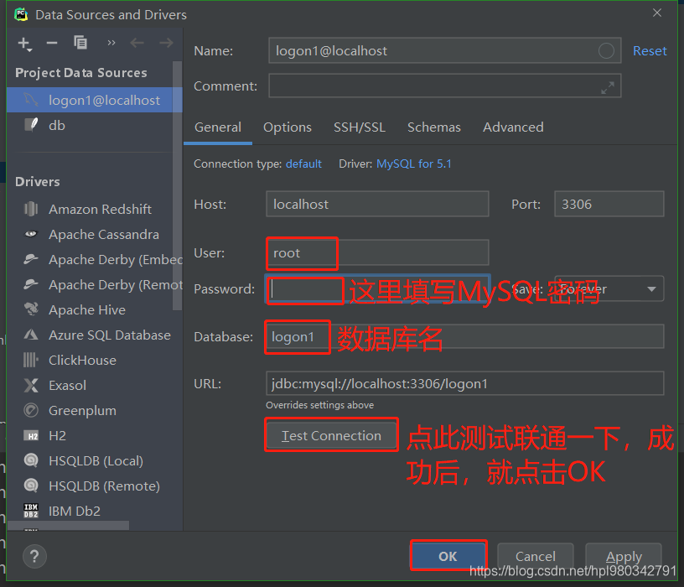Choose Azure SQL Database driver
Screen dimensions: 684x587
click(94, 335)
